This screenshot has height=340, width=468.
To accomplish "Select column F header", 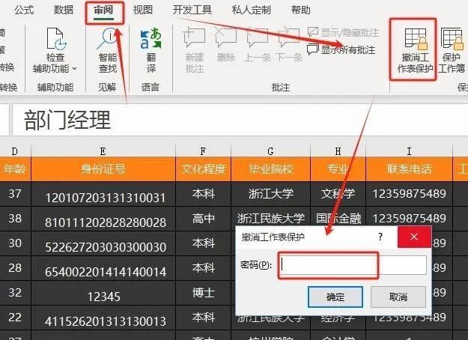I will click(x=203, y=151).
